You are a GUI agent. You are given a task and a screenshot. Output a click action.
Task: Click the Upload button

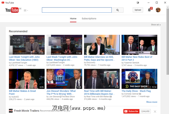[x=138, y=10]
